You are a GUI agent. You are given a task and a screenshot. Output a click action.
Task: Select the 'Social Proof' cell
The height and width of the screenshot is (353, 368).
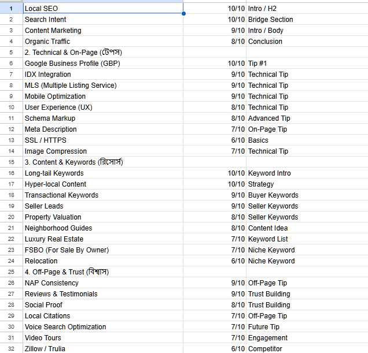coord(103,305)
